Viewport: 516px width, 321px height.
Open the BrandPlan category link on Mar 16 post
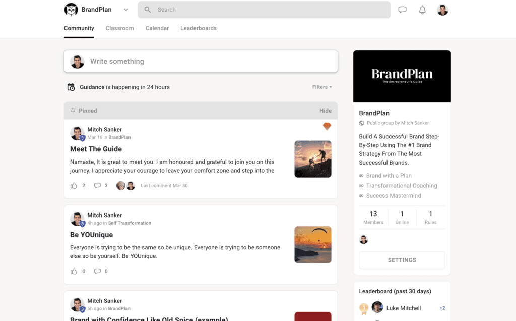[119, 137]
